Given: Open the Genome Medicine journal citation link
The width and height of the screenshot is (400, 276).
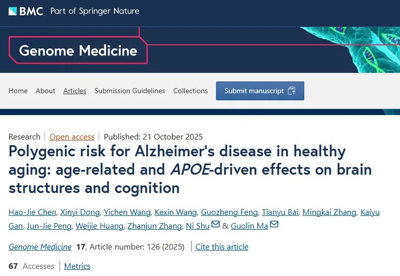Looking at the screenshot, I should coord(40,247).
